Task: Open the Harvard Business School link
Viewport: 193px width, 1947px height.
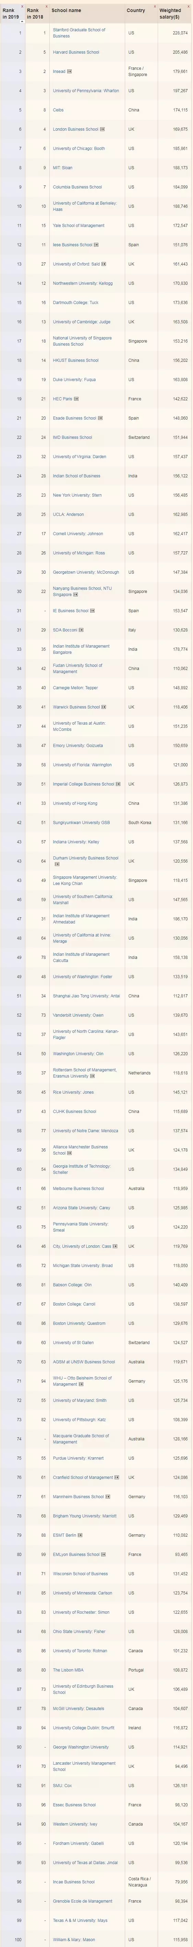Action: (x=75, y=52)
